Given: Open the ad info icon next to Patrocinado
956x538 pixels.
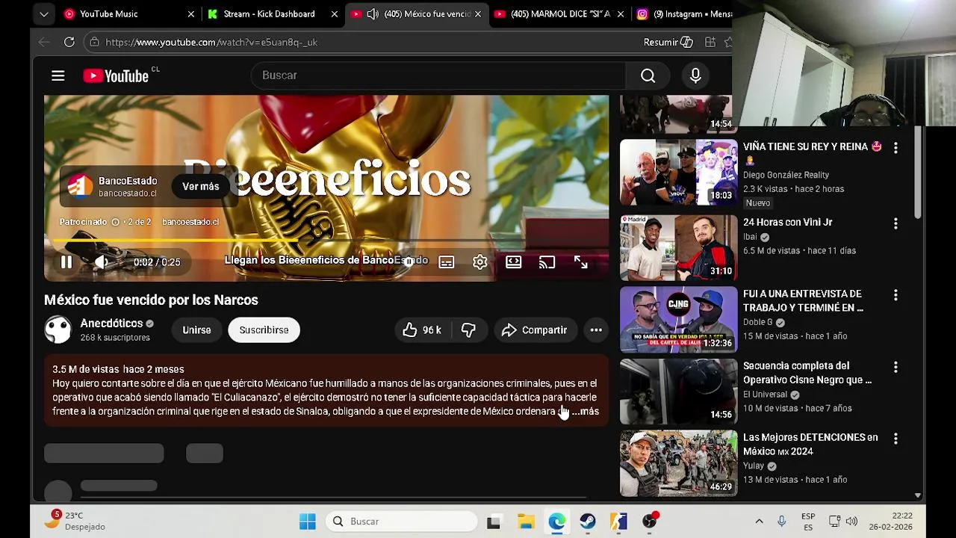Looking at the screenshot, I should pos(115,222).
